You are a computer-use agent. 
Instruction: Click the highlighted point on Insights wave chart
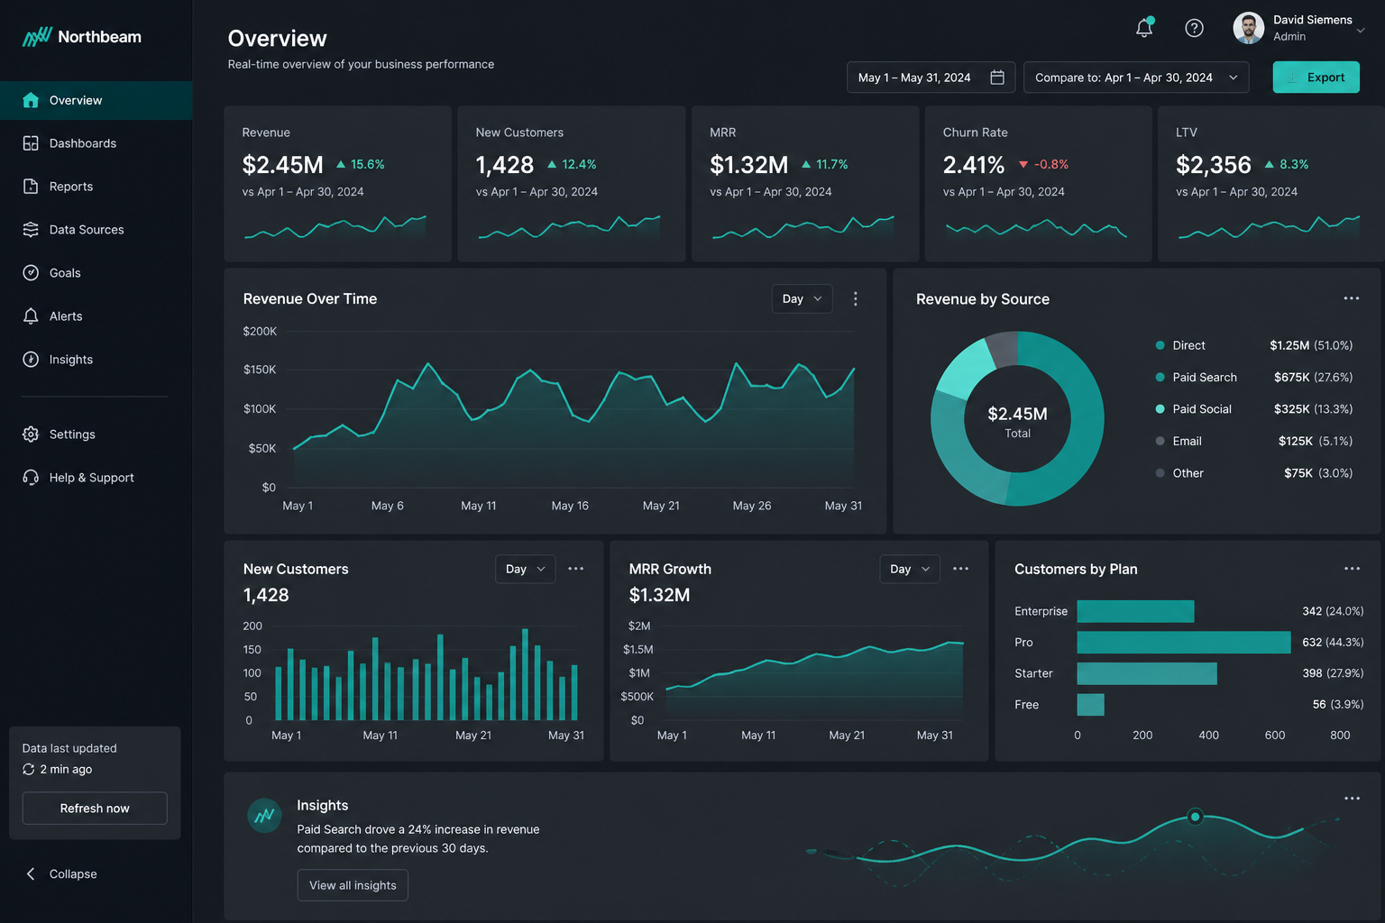click(x=1195, y=817)
